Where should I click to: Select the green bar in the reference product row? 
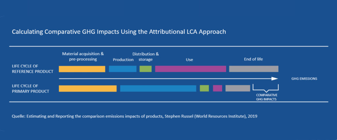145,69
